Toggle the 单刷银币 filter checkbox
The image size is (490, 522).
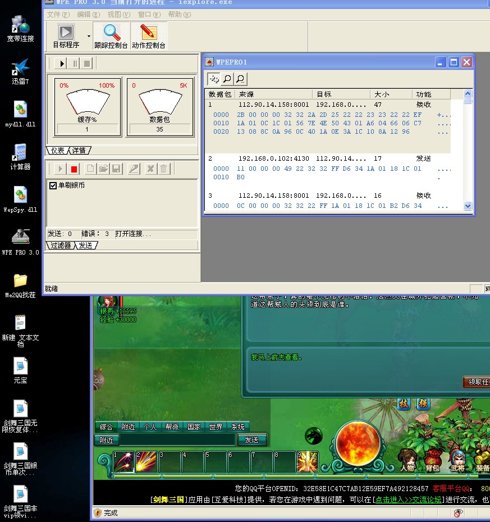click(x=53, y=185)
